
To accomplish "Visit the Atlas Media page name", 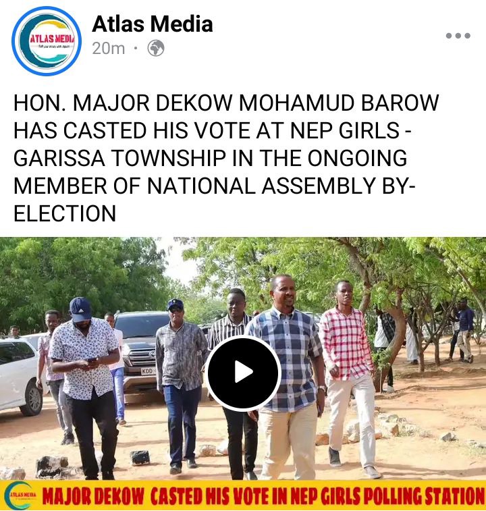I will click(x=153, y=24).
